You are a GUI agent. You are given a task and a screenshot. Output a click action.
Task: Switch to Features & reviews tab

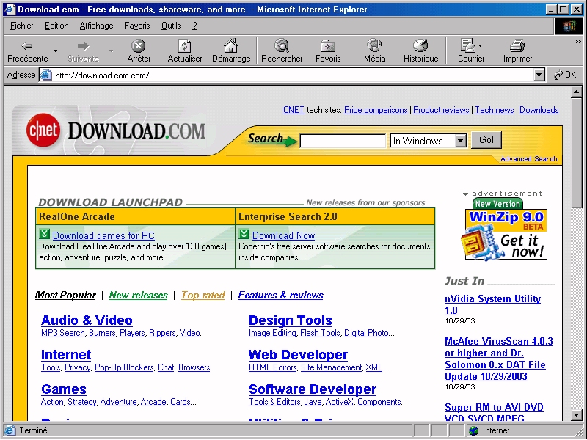click(281, 296)
